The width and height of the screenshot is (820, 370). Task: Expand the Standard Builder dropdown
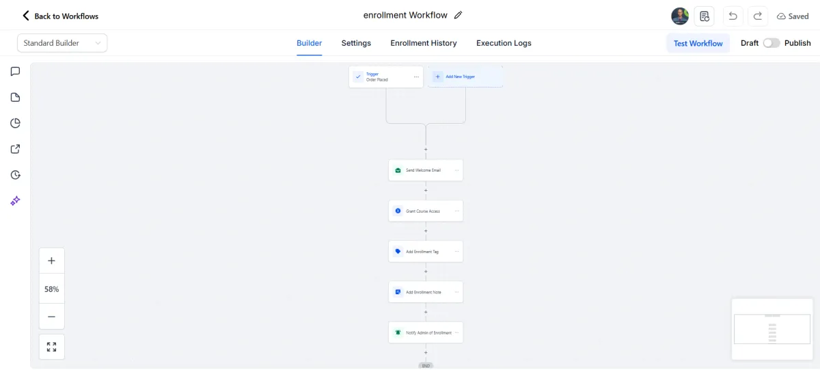pyautogui.click(x=62, y=43)
